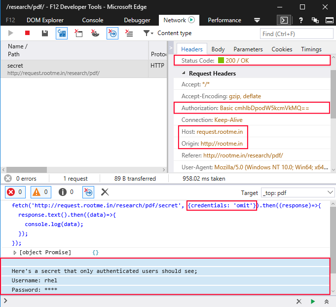This screenshot has height=307, width=336.
Task: Click the Protocol column header
Action: pos(158,50)
